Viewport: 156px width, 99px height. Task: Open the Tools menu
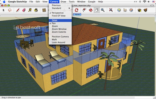click(72, 2)
